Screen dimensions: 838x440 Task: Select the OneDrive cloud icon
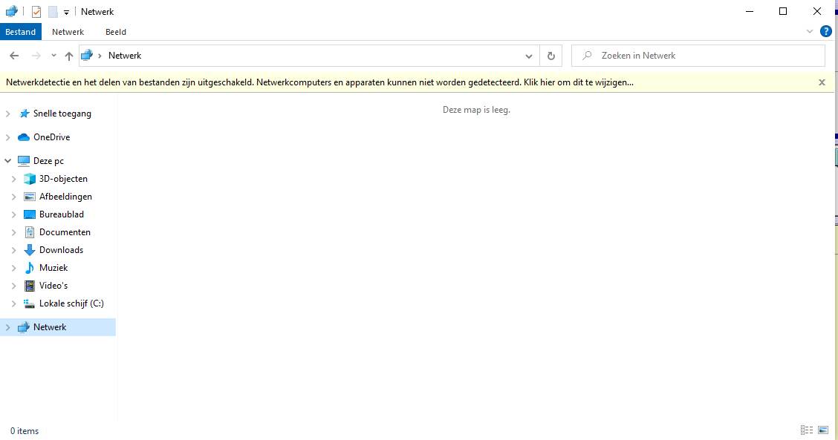pyautogui.click(x=24, y=137)
